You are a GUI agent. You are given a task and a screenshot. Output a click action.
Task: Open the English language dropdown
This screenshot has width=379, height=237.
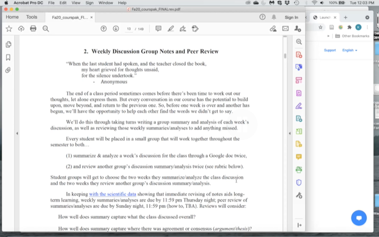click(350, 50)
